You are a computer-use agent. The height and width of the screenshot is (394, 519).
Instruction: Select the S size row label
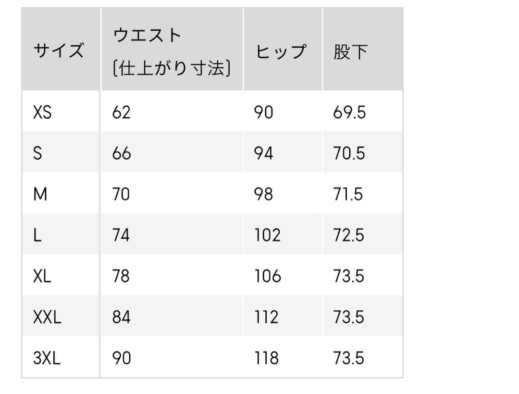(x=37, y=153)
